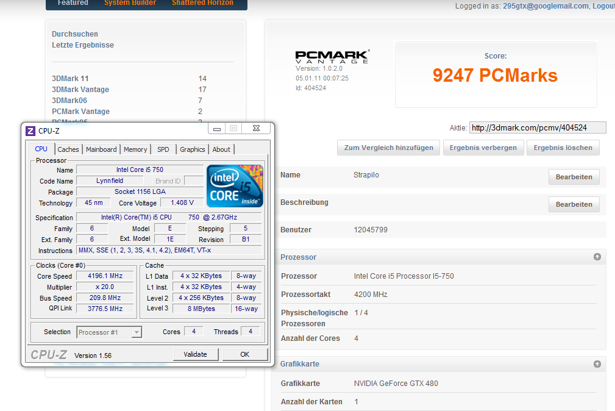Screen dimensions: 615x411
Task: Open the Featured navigation tab
Action: [x=73, y=3]
